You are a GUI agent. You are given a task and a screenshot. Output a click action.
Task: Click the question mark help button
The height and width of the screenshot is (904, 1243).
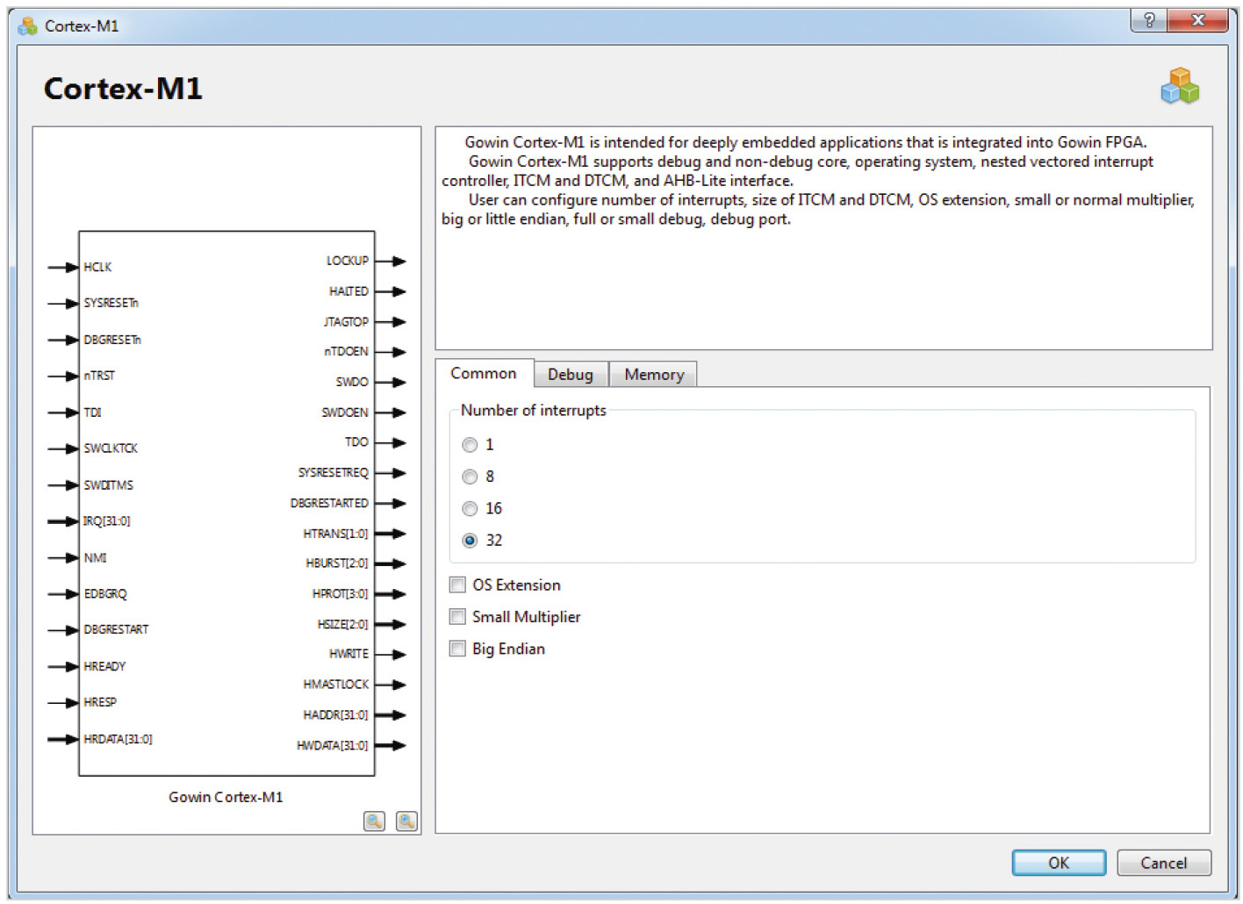coord(1148,20)
